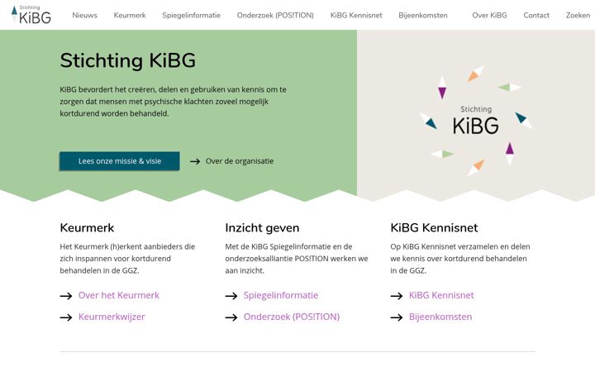Click arrow icon next to Keurmerkwijzer
Screen dimensions: 595x372
click(66, 317)
